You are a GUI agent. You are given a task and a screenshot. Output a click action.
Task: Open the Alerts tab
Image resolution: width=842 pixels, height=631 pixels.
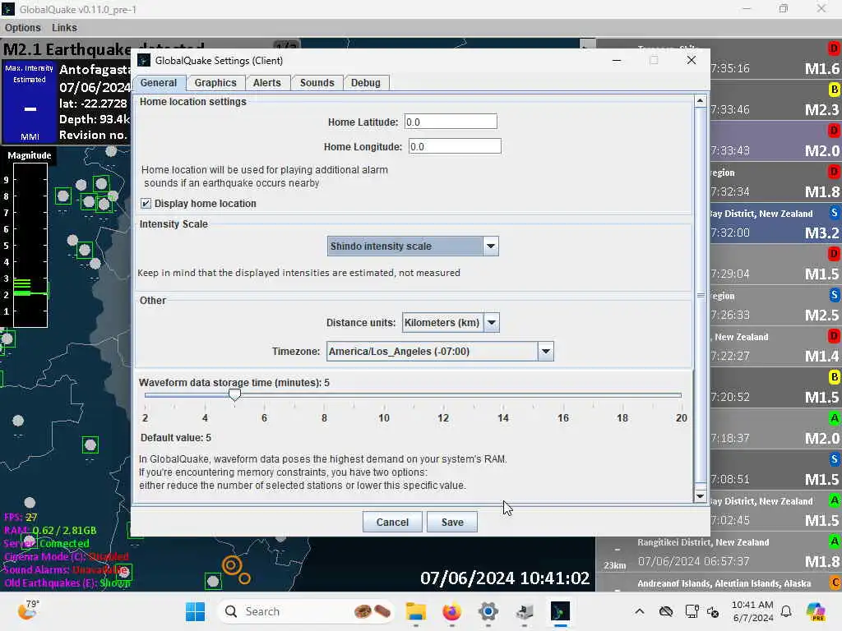[x=267, y=83]
